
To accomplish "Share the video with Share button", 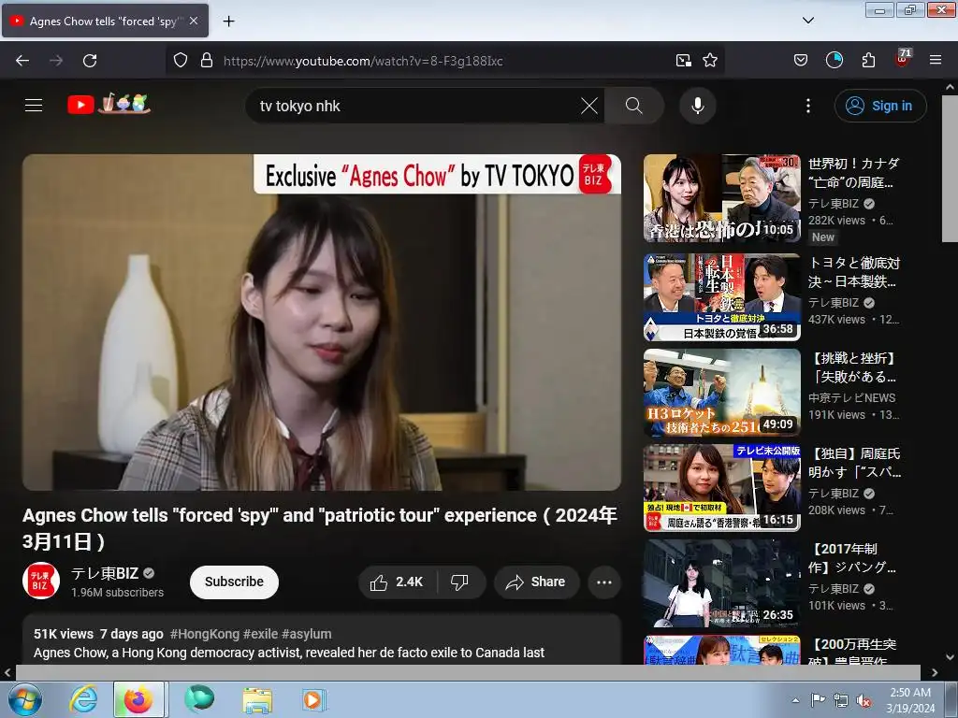I will [x=536, y=582].
